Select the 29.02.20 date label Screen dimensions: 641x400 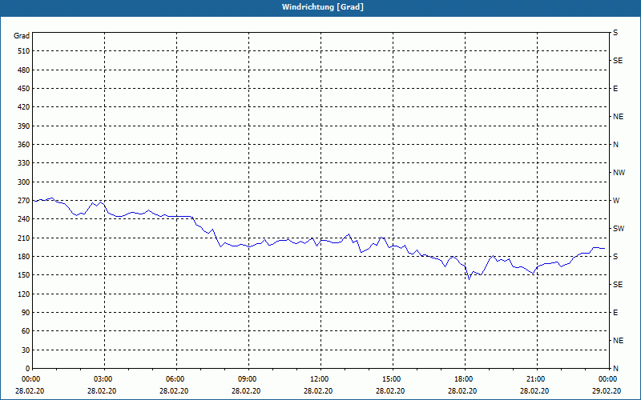[607, 390]
